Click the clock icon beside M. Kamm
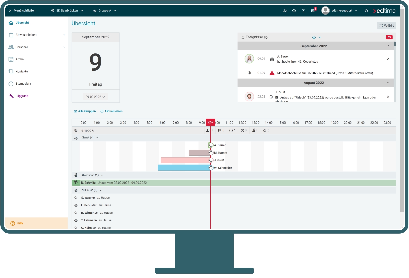This screenshot has height=278, width=409. point(211,153)
